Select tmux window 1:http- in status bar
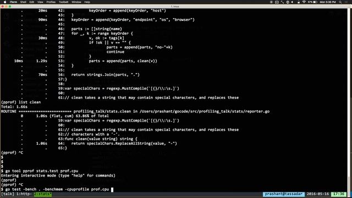 tap(24, 194)
